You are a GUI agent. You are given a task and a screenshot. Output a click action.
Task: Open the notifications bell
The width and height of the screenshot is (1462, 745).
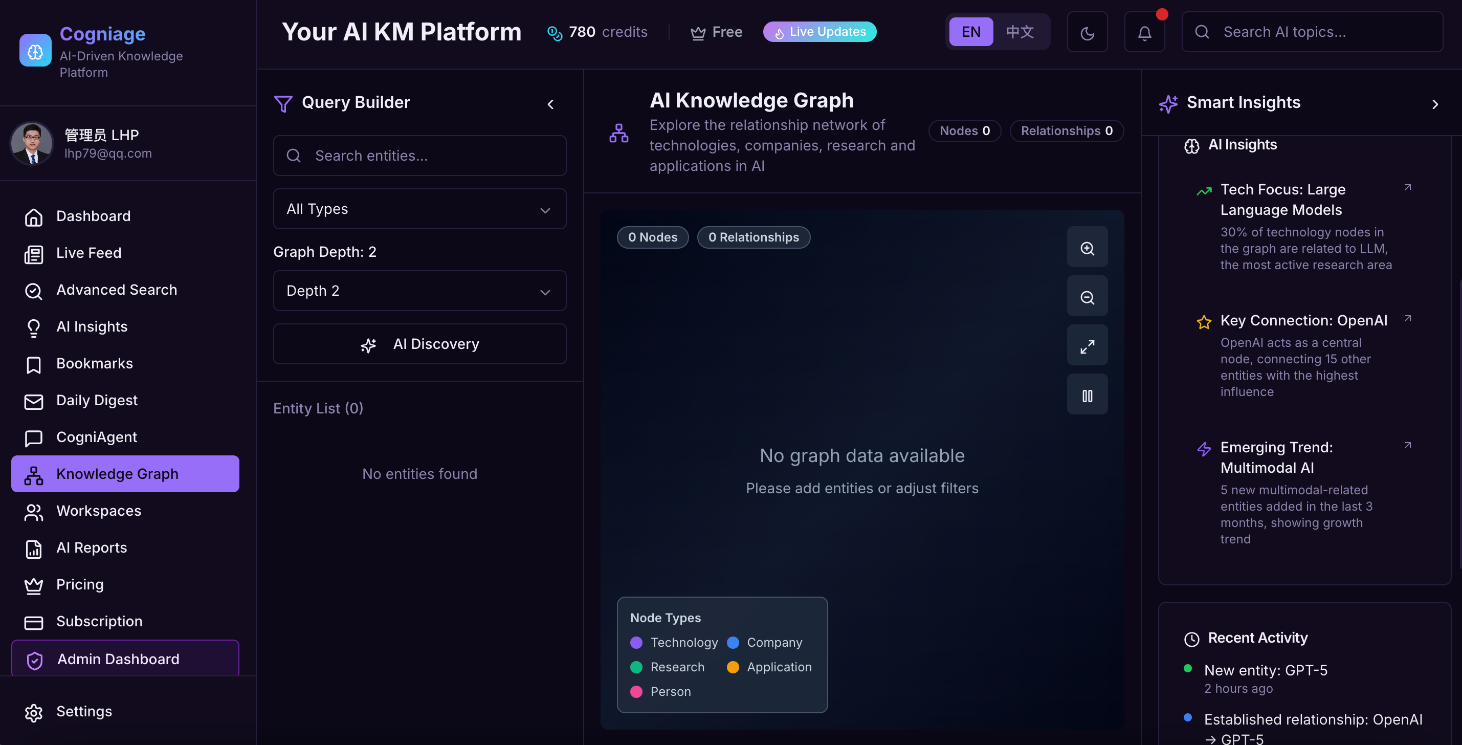click(1144, 32)
